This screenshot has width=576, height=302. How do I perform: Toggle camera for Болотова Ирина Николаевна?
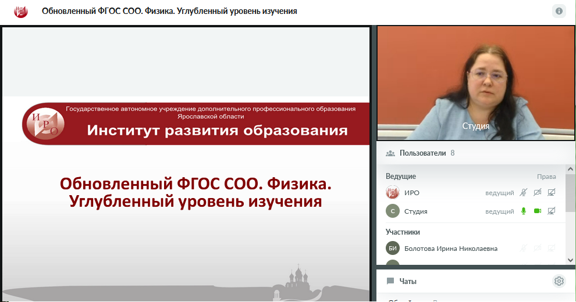(x=538, y=249)
